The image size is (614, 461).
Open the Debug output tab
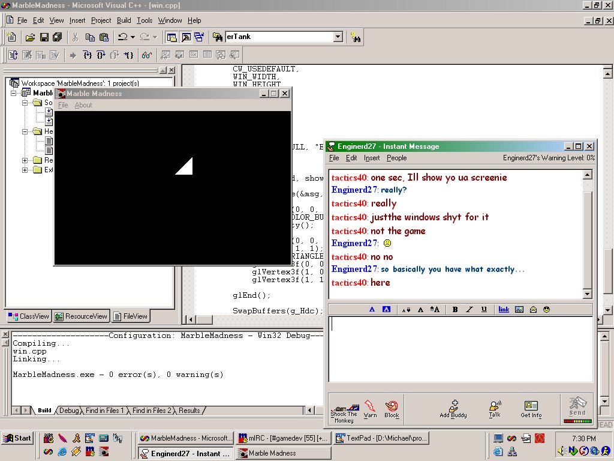(69, 411)
